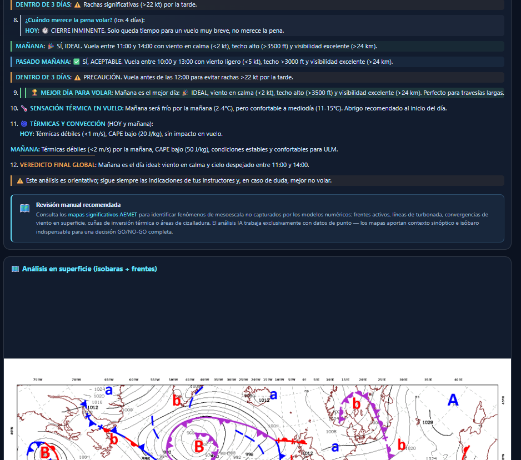Click the spiral icon next to TÉRMICAS Y CONVECCIÓN
521x460 pixels.
[x=24, y=124]
